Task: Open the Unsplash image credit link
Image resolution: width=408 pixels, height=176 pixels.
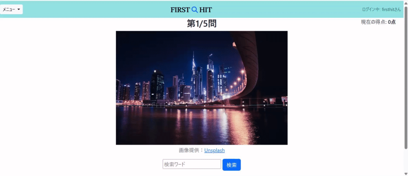Action: [x=215, y=150]
